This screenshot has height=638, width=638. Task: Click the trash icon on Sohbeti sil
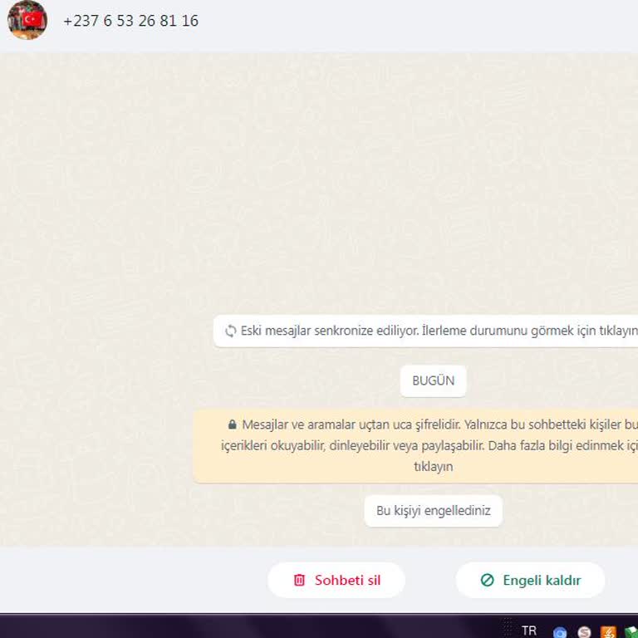(299, 580)
